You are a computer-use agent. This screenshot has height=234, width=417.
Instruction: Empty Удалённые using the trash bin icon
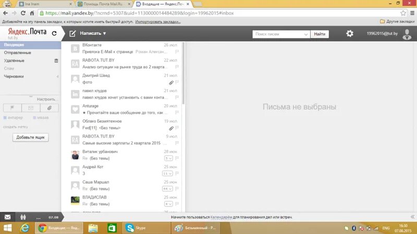click(x=56, y=61)
